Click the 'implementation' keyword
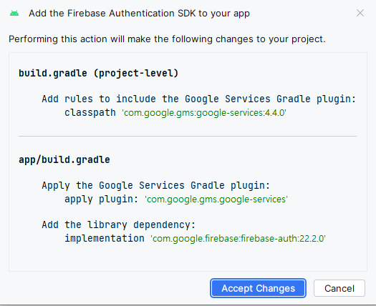The width and height of the screenshot is (376, 306). click(x=105, y=239)
